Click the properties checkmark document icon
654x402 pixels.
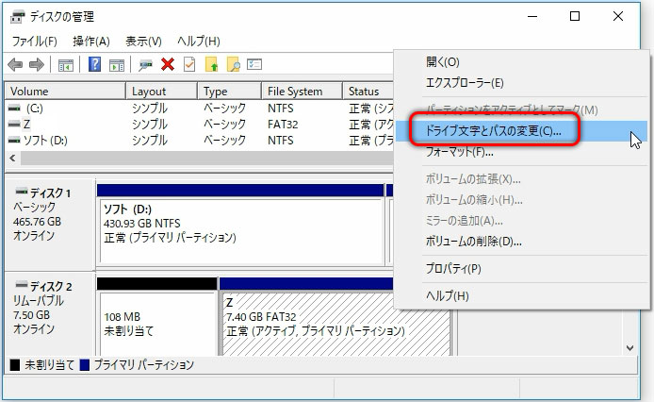[x=189, y=64]
